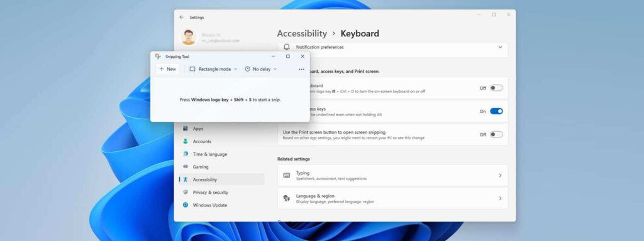Click the notification bell icon
The width and height of the screenshot is (644, 241).
point(287,47)
